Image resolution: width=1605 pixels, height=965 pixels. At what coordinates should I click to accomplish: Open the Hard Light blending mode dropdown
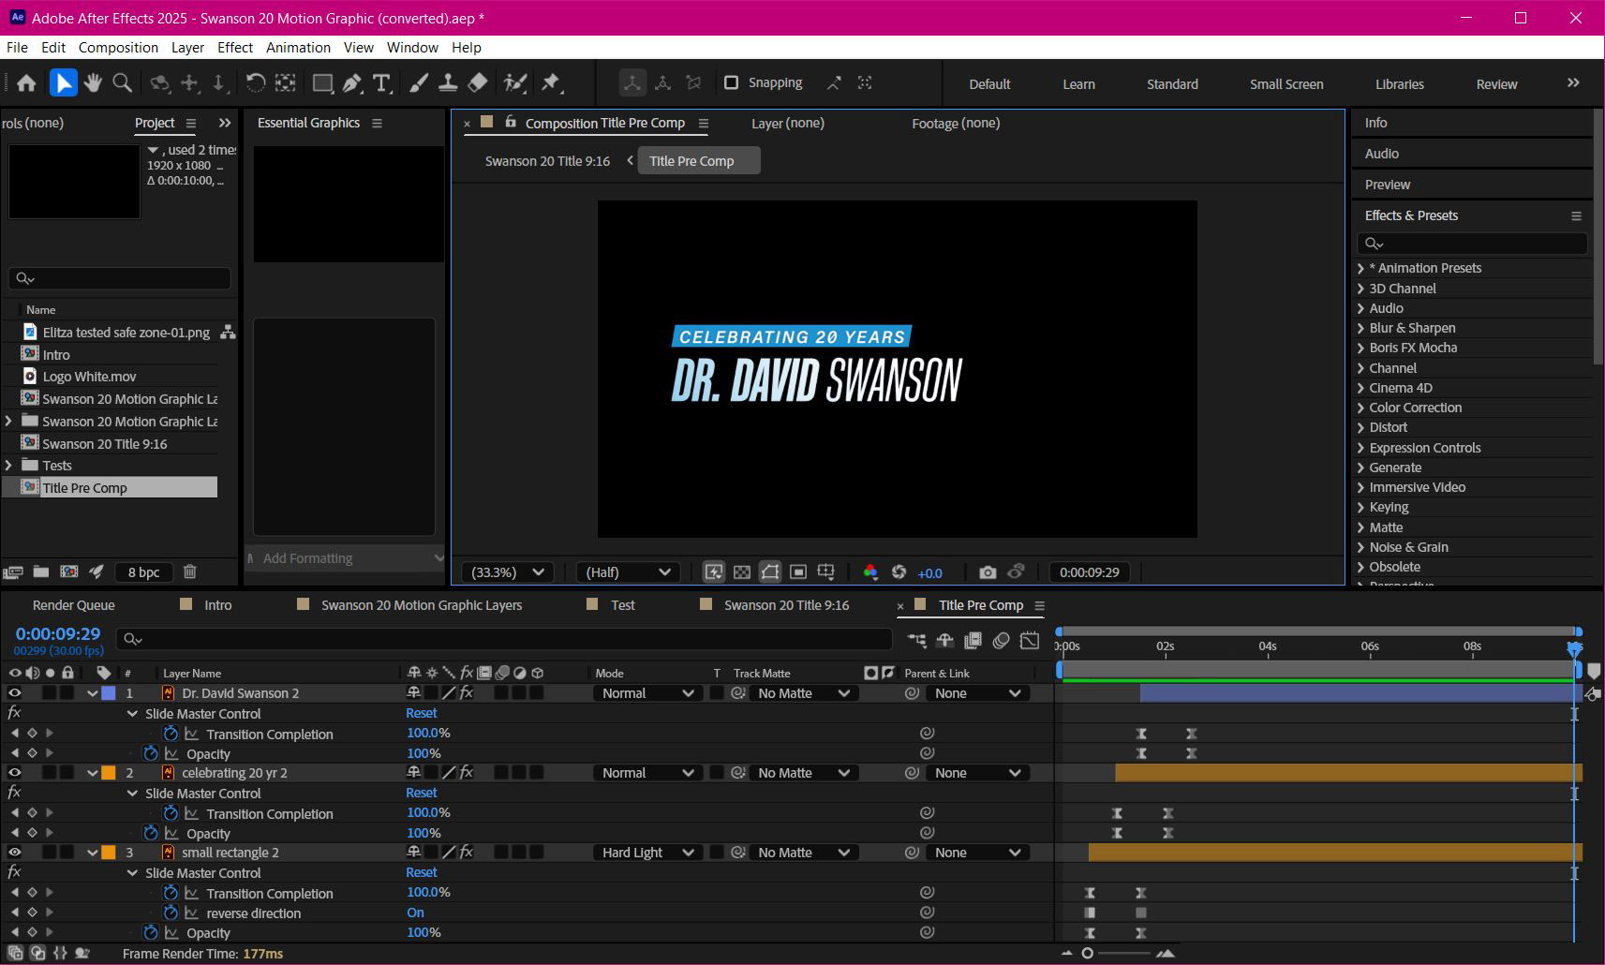tap(647, 853)
